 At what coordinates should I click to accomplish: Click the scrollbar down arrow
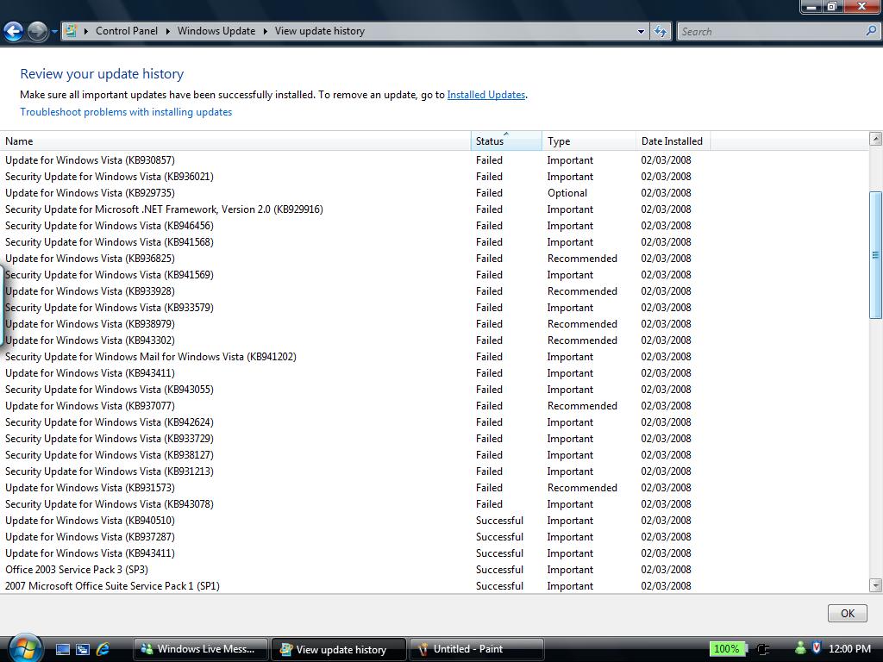click(876, 585)
